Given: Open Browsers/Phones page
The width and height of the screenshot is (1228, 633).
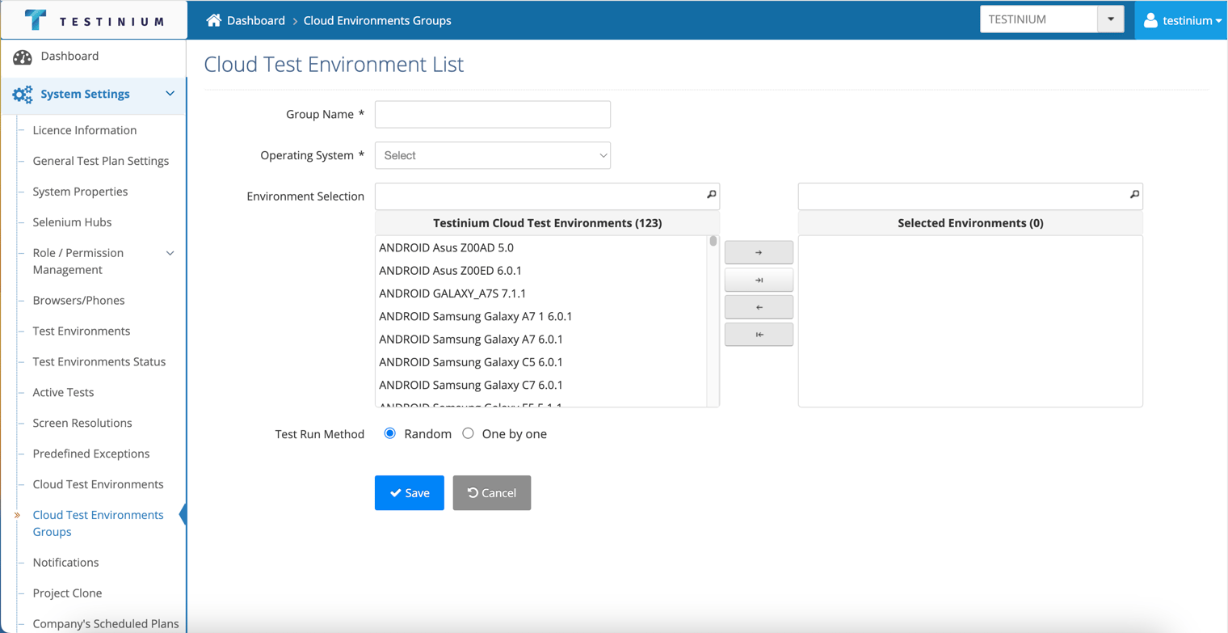Looking at the screenshot, I should [x=78, y=300].
